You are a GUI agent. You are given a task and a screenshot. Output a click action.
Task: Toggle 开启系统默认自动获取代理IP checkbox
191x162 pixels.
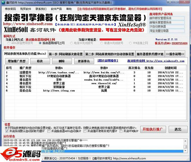point(7,131)
